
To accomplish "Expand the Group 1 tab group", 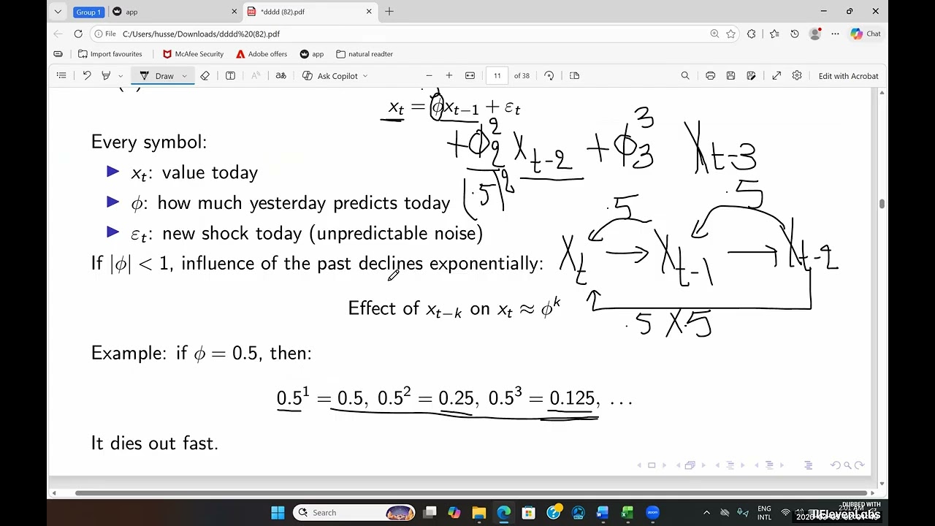I will pos(88,12).
